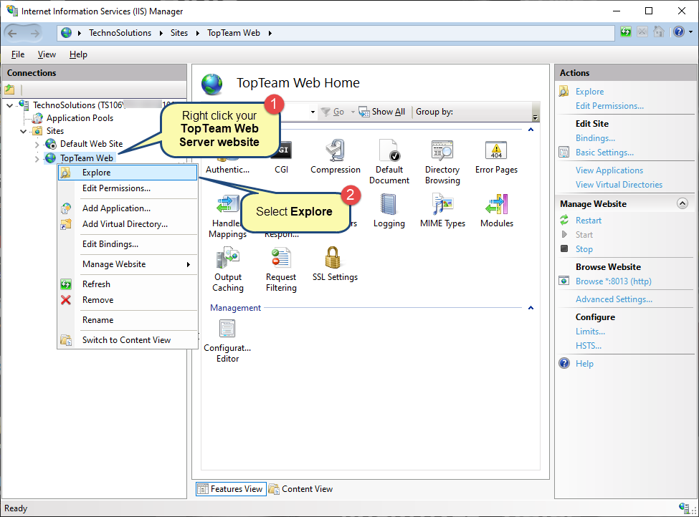699x517 pixels.
Task: Click the navigate Back arrow button
Action: point(12,33)
